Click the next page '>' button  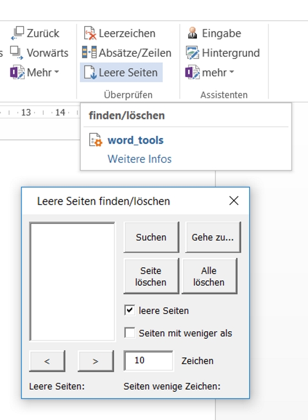96,361
